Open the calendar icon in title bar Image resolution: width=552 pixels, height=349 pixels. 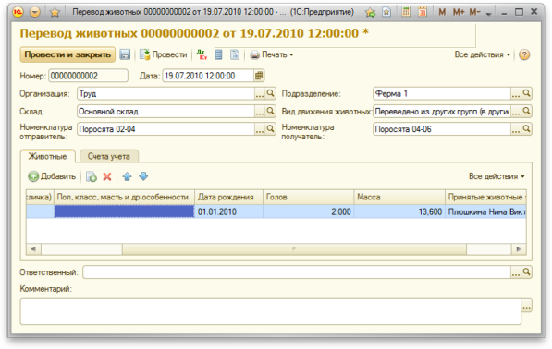coord(422,12)
